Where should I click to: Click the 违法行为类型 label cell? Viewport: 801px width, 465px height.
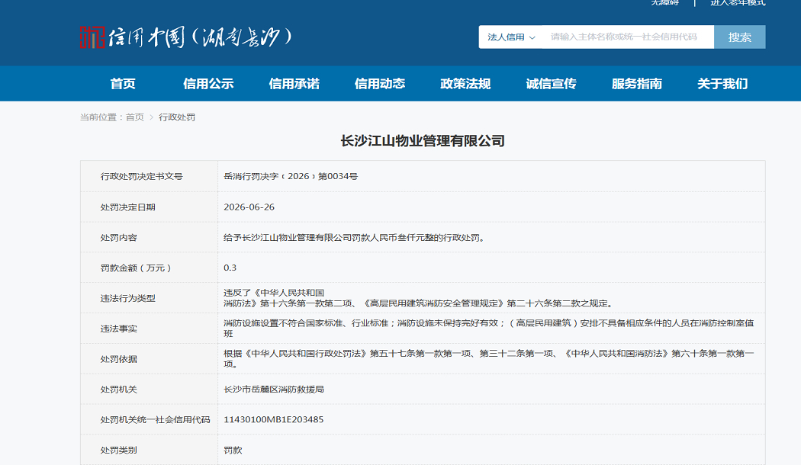pyautogui.click(x=150, y=298)
